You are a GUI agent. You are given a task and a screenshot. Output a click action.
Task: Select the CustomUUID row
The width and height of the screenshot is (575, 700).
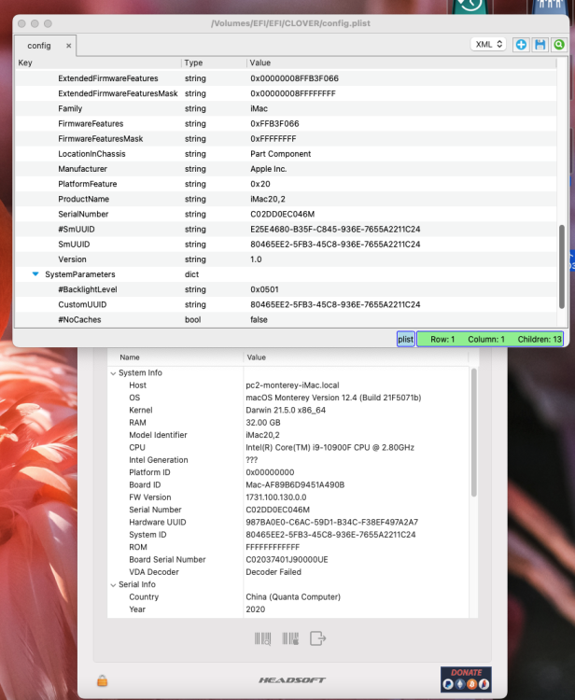(x=286, y=304)
